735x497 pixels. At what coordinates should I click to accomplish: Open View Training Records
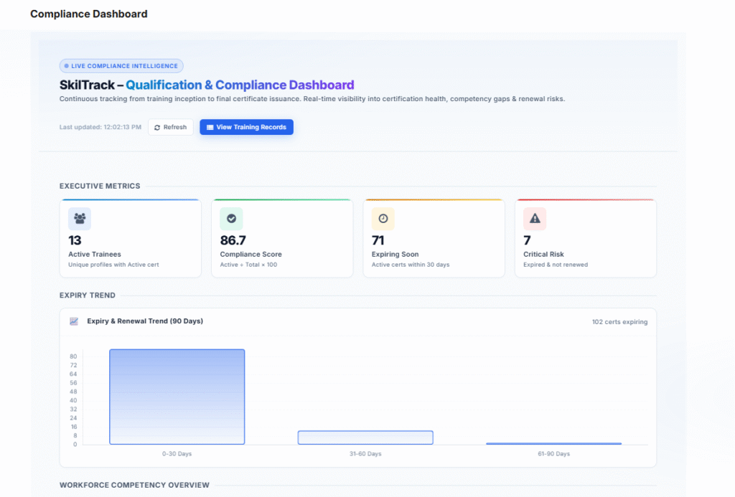click(x=247, y=127)
